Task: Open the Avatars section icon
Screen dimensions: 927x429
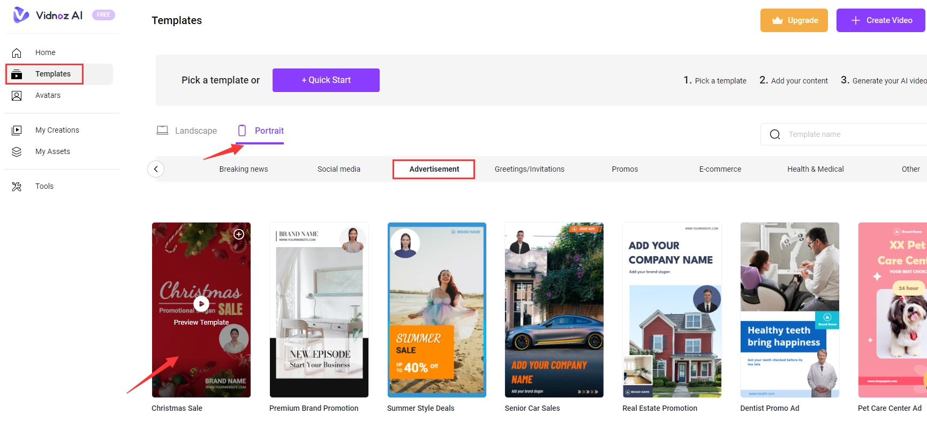Action: click(x=17, y=95)
